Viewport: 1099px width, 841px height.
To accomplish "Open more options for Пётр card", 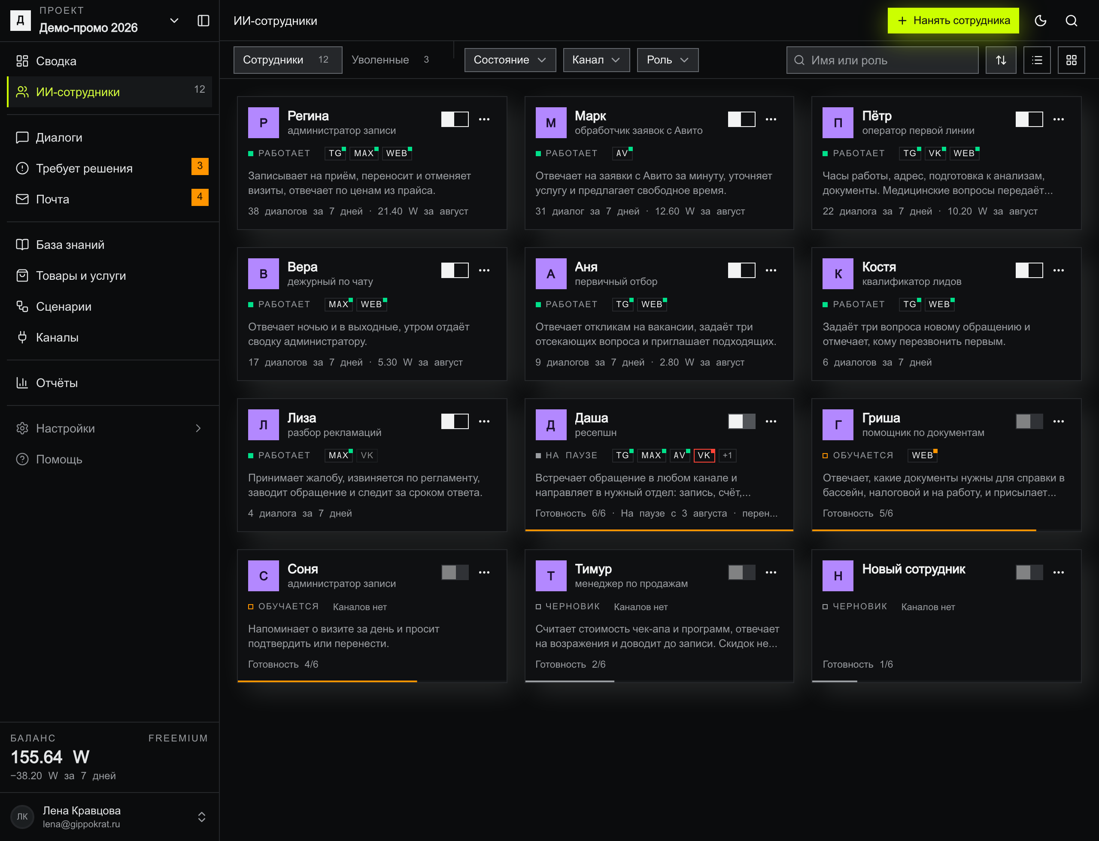I will tap(1058, 119).
